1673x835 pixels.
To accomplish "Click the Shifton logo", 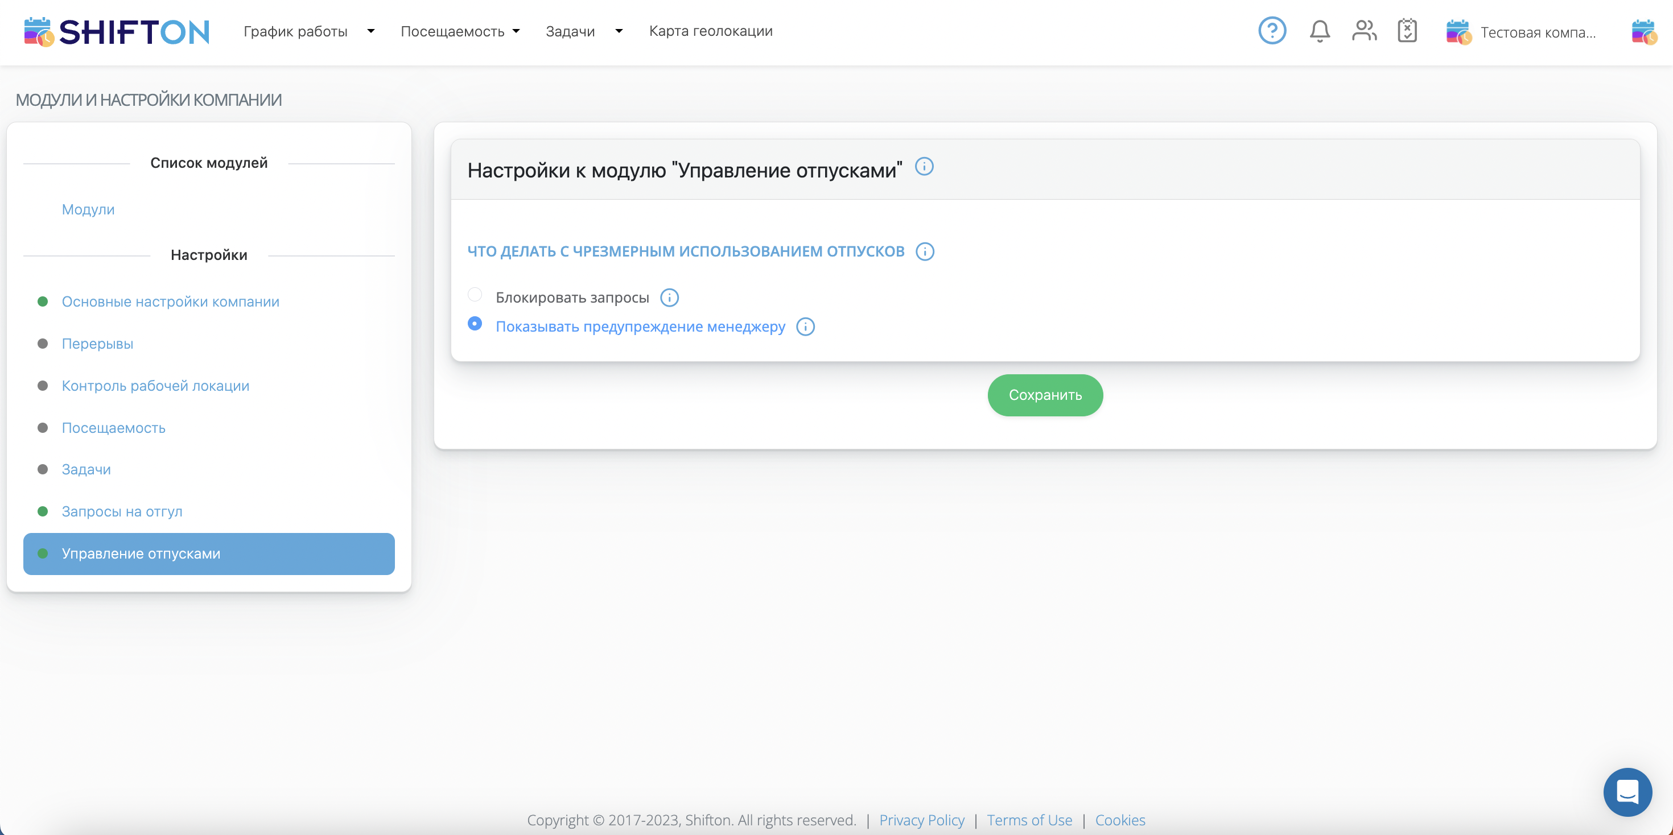I will coord(117,31).
